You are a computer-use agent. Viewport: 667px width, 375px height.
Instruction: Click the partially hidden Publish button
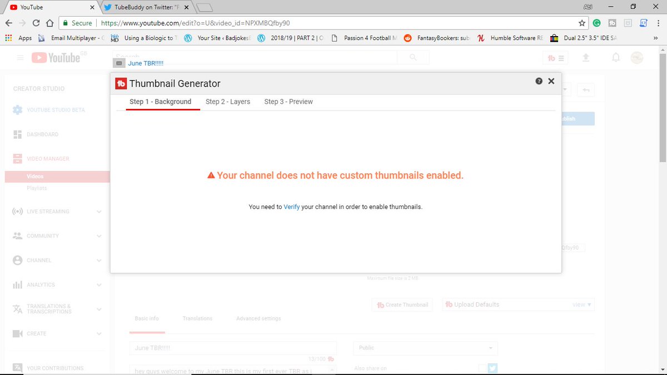(577, 119)
